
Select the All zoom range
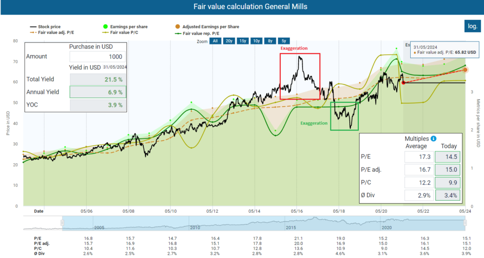pyautogui.click(x=215, y=41)
